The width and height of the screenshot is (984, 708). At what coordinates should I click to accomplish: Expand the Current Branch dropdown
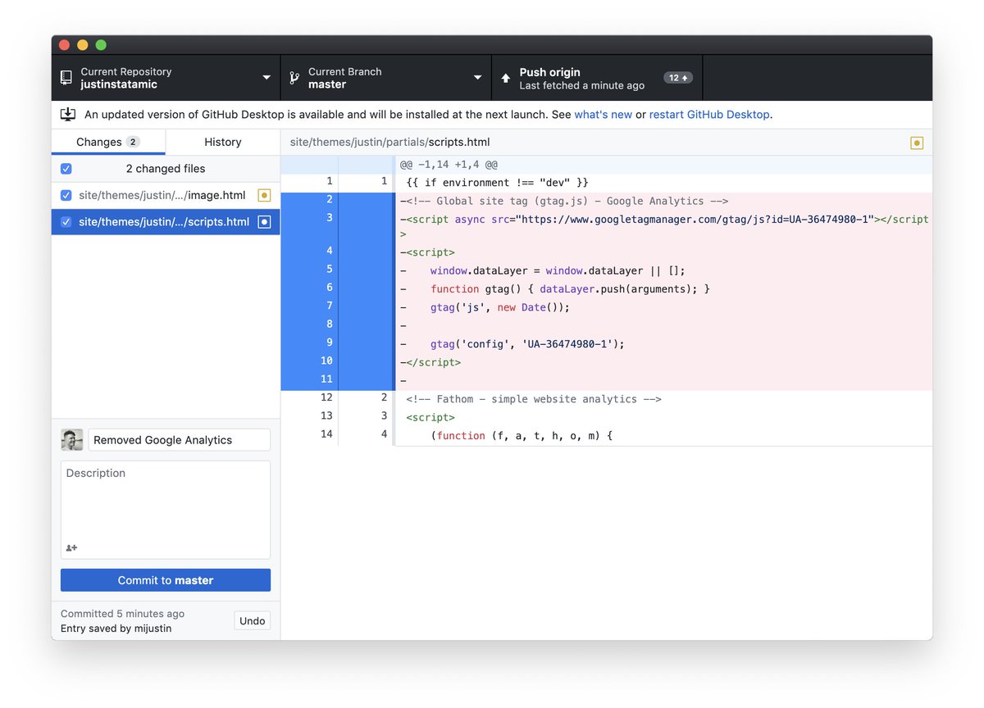coord(385,78)
